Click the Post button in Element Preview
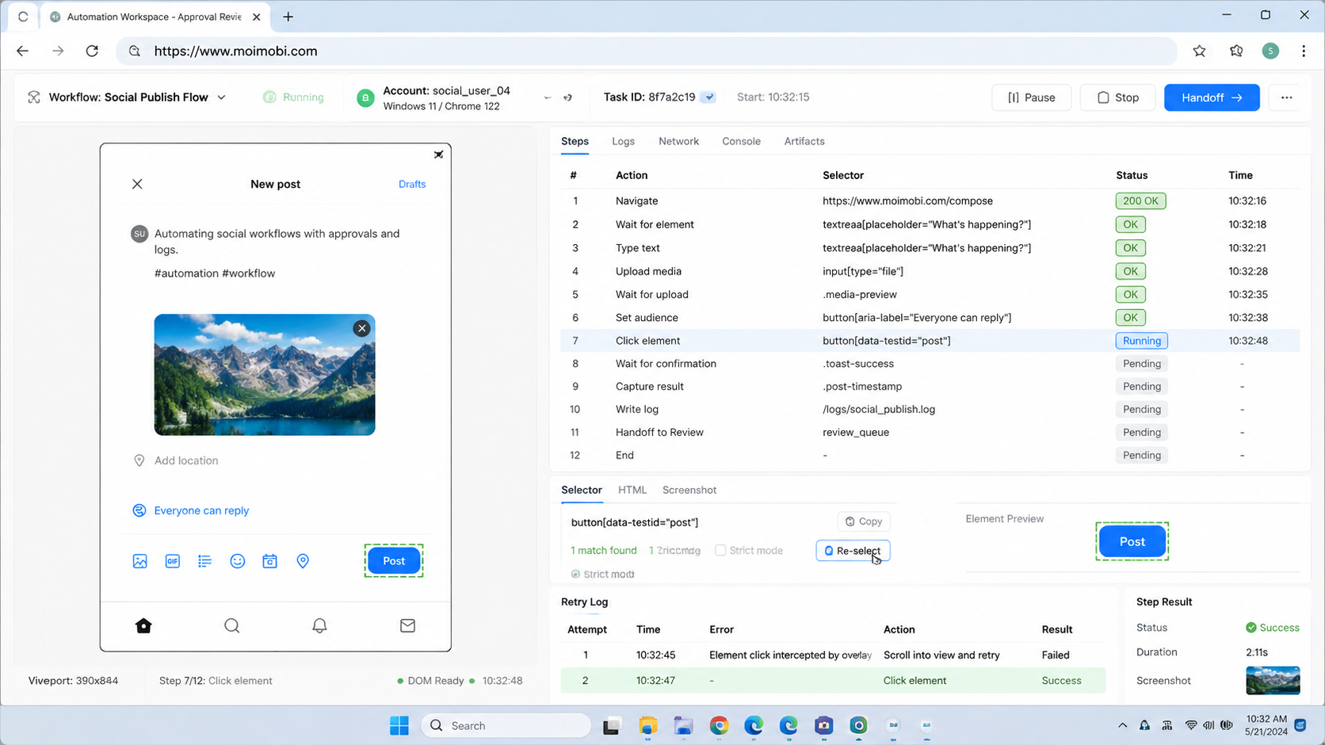The height and width of the screenshot is (745, 1325). 1132,541
